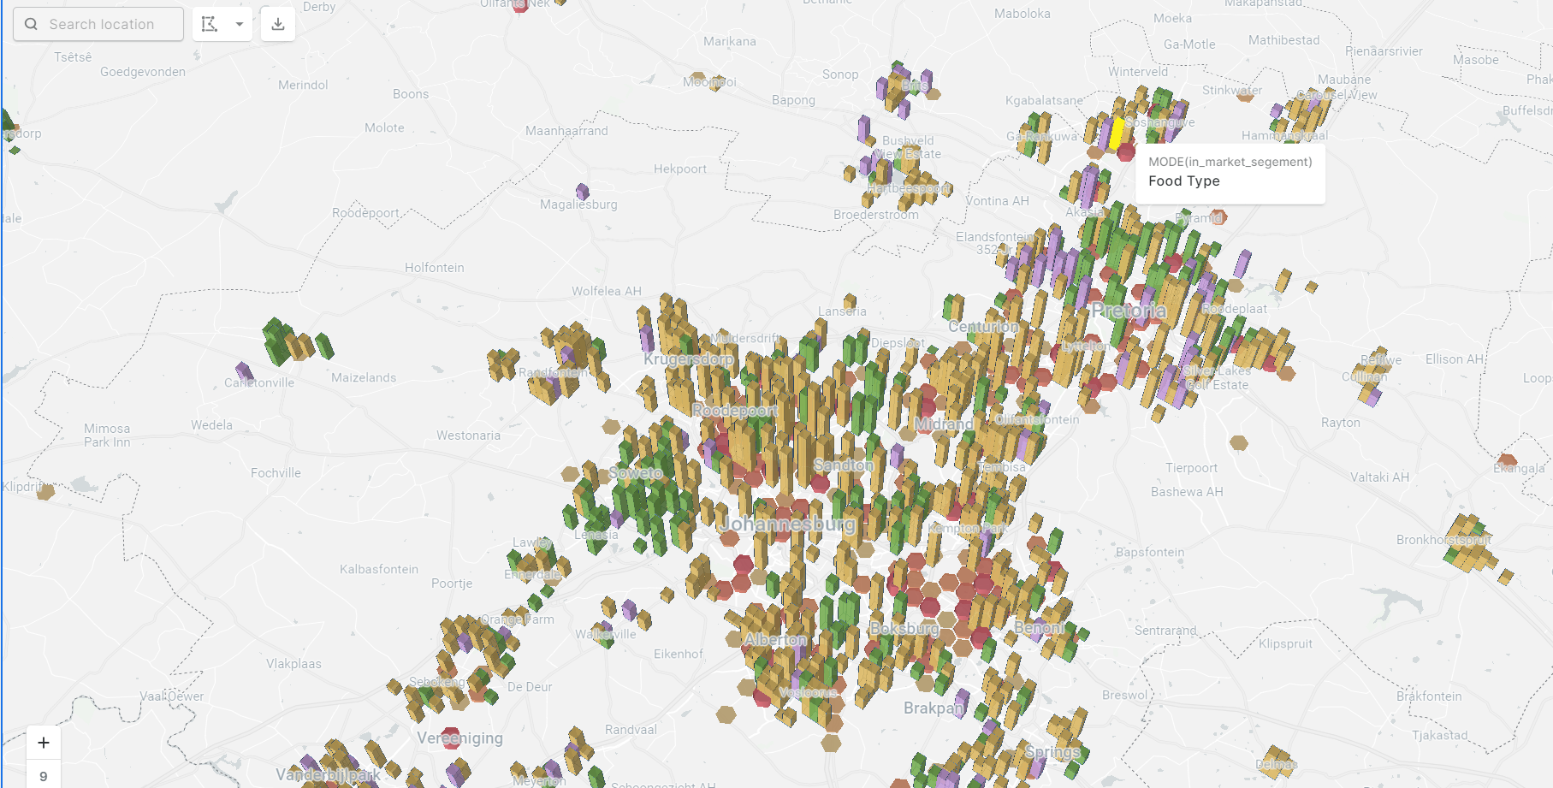This screenshot has width=1553, height=788.
Task: Click the Search location input field
Action: (x=98, y=24)
